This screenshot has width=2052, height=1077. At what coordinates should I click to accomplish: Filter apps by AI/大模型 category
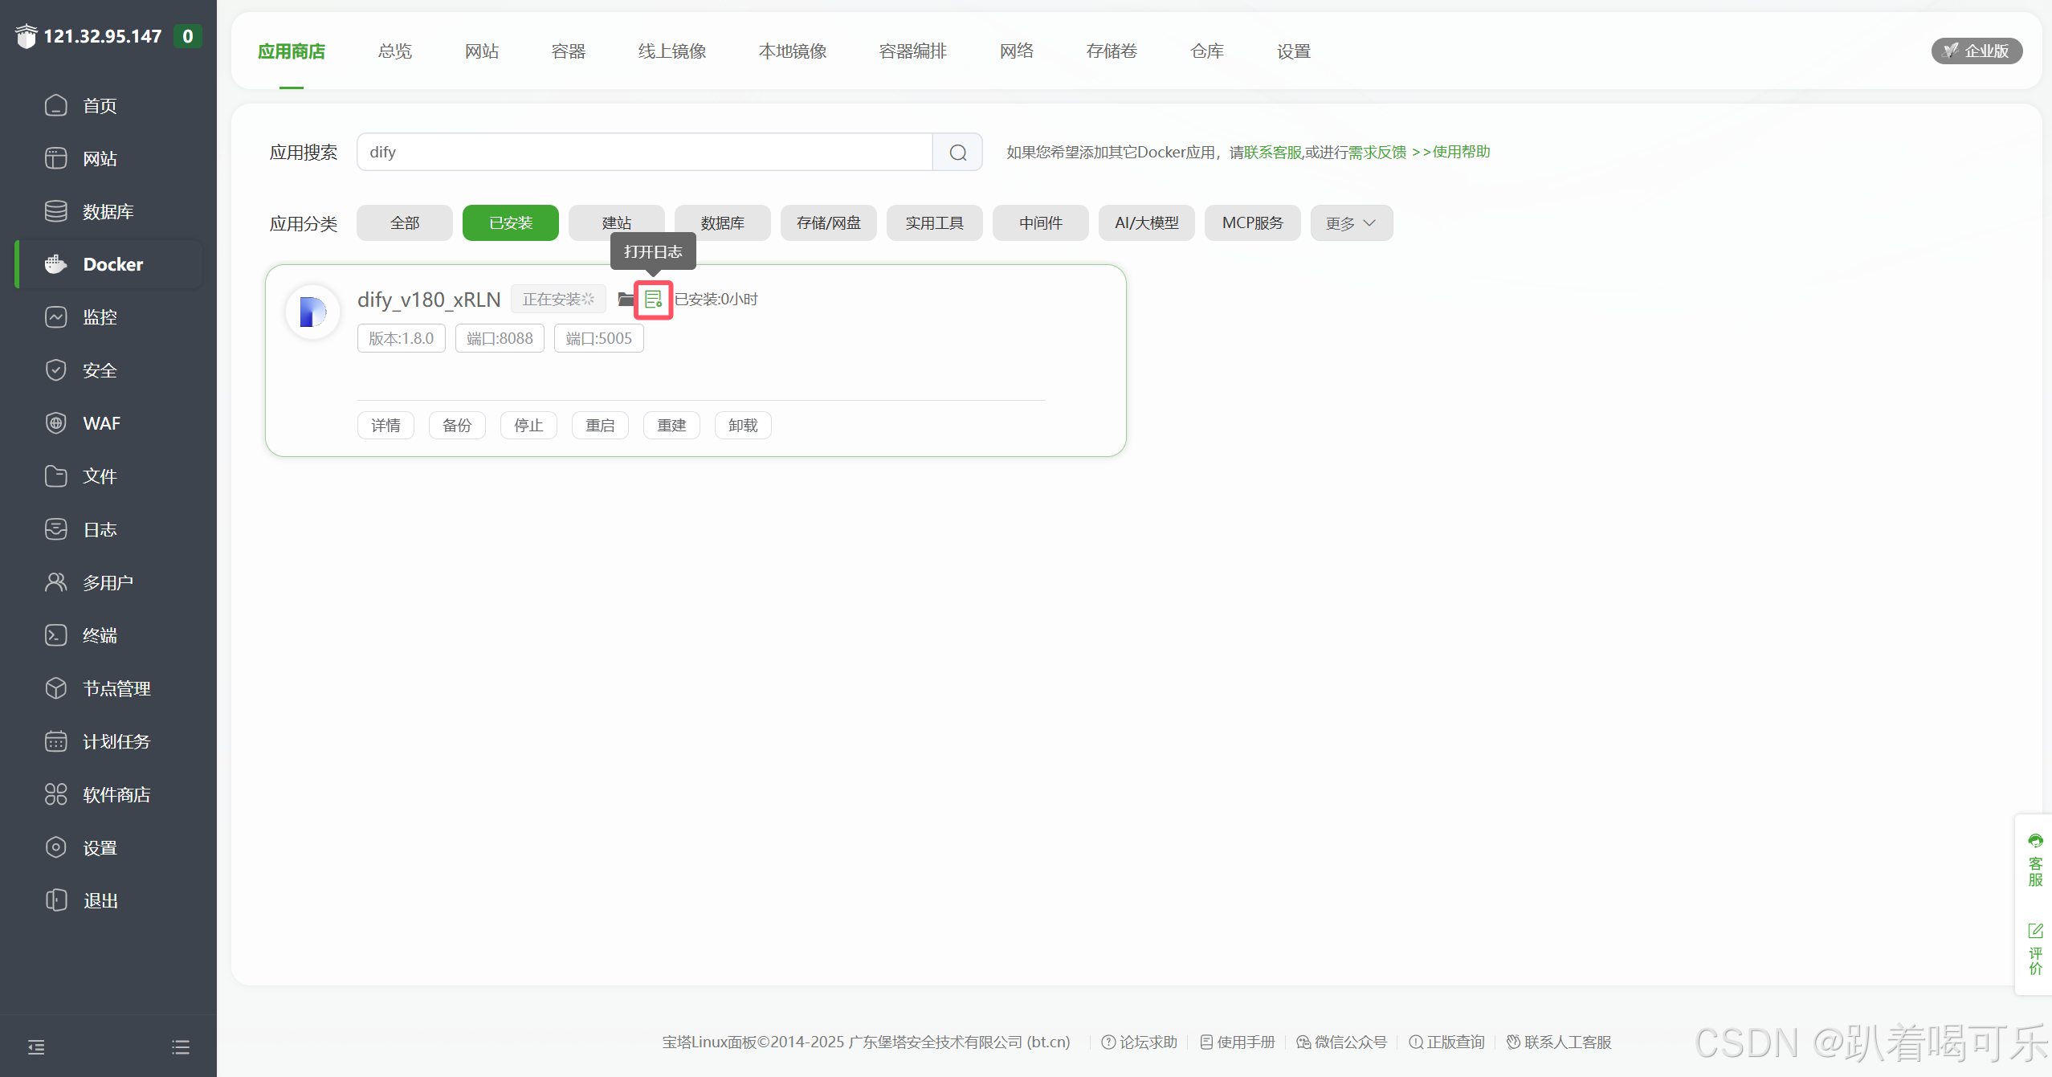pos(1147,222)
